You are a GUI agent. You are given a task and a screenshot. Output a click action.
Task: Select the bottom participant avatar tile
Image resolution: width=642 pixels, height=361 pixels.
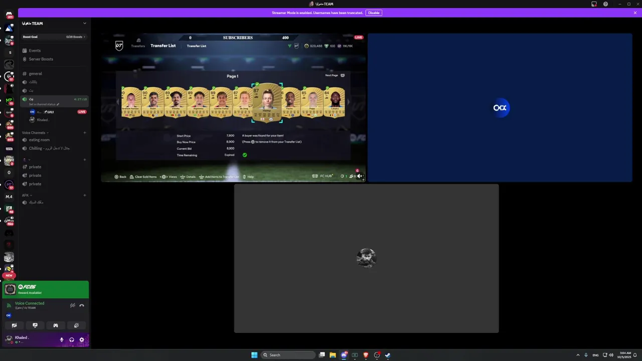366,258
